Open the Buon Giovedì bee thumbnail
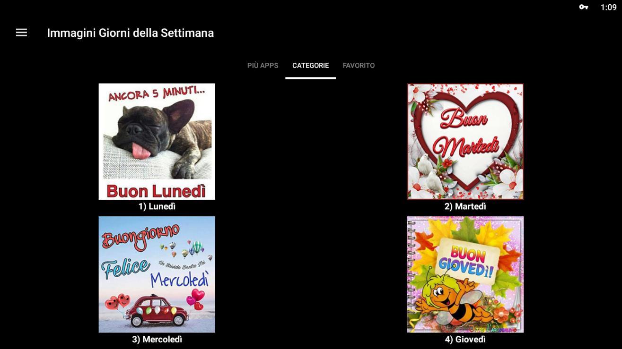Screen dimensions: 622x349 (465, 274)
